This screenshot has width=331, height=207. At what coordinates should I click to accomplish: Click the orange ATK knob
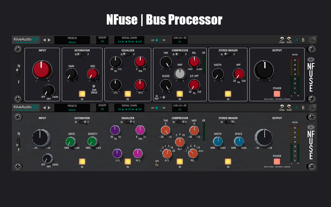click(x=167, y=154)
